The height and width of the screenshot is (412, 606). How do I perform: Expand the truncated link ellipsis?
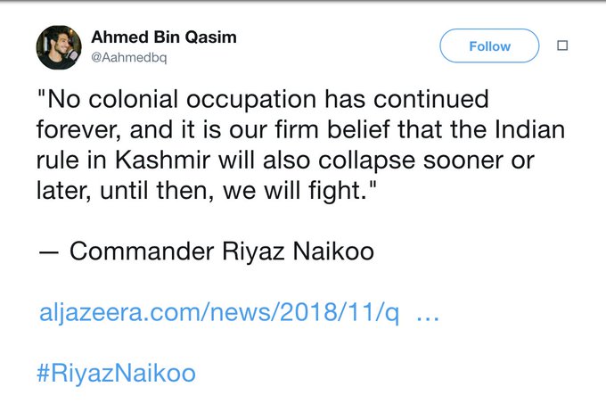coord(428,314)
